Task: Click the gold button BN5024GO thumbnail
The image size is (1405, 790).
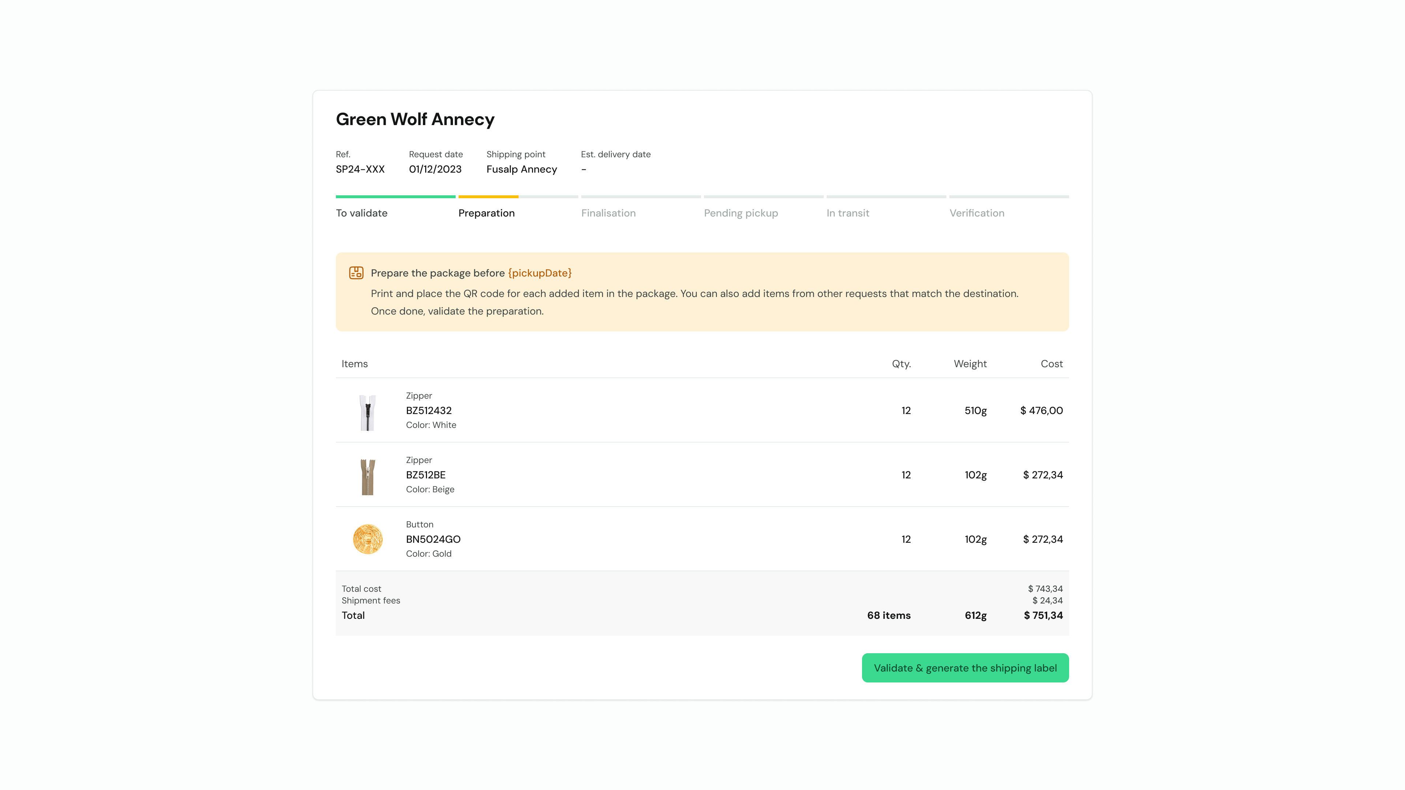Action: coord(368,539)
